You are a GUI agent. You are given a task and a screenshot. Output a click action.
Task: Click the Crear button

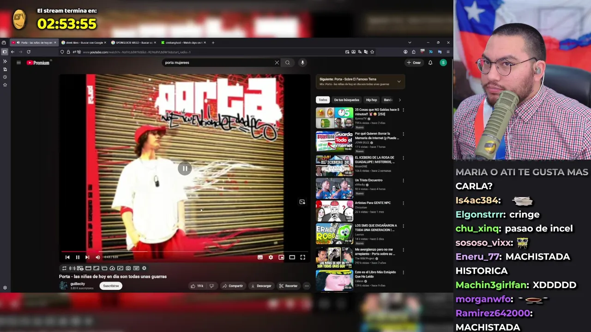[414, 63]
